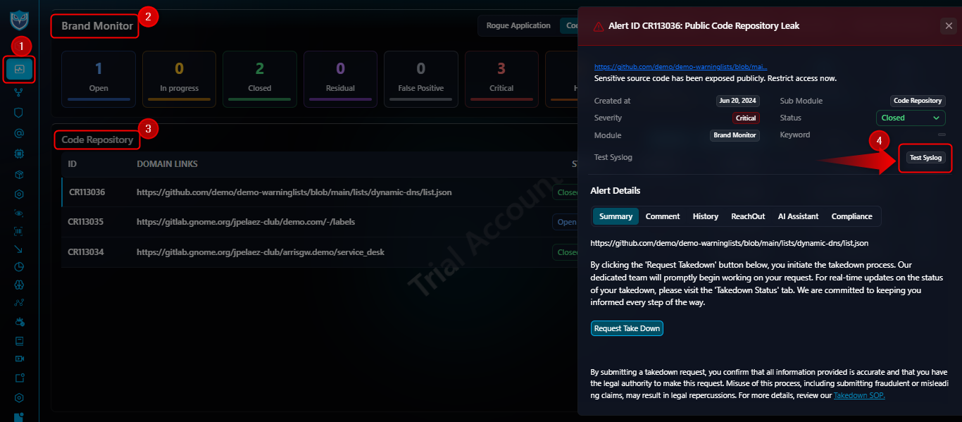Open the Takedown SOP link

coord(859,396)
